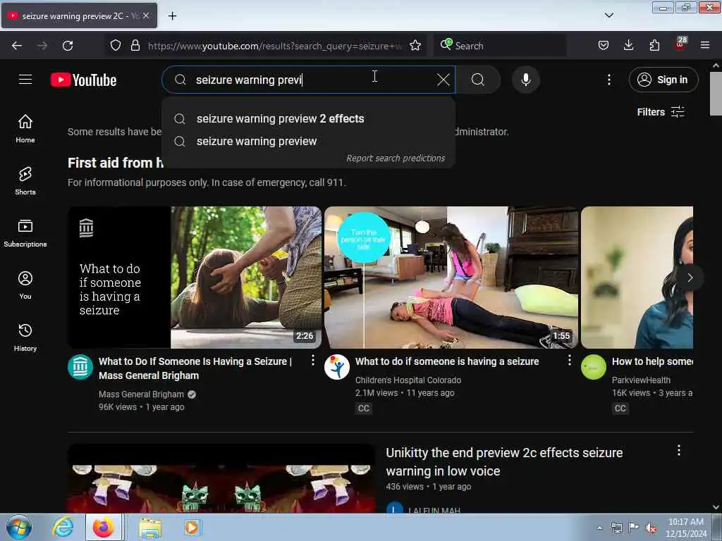The image size is (722, 541).
Task: Open YouTube settings three-dot menu
Action: pos(608,80)
